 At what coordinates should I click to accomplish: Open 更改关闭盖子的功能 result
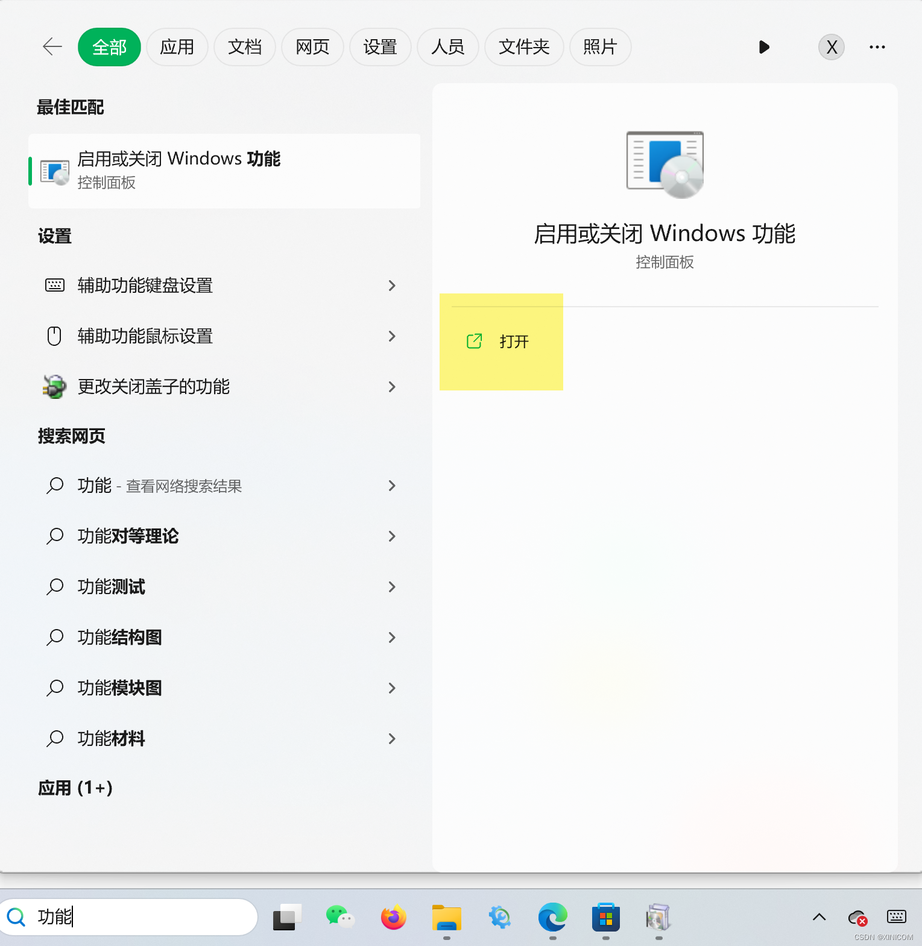(224, 387)
